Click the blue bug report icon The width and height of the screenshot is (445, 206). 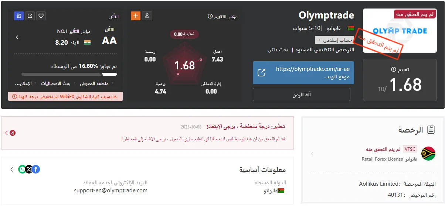[x=19, y=16]
